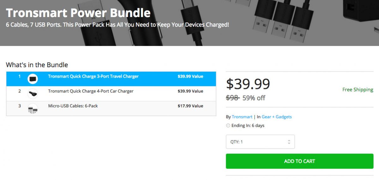Screen dimensions: 379x180
Task: Select the Micro-USB Cables 6-Pack row
Action: click(73, 106)
